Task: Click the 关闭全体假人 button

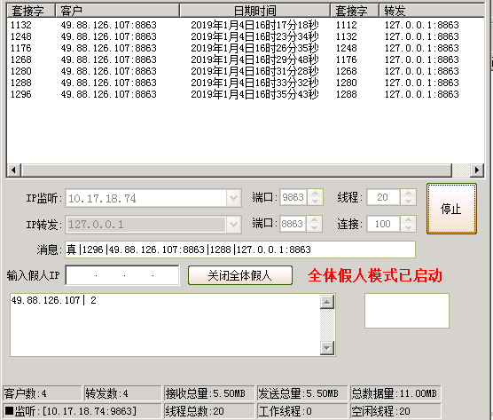Action: point(240,275)
